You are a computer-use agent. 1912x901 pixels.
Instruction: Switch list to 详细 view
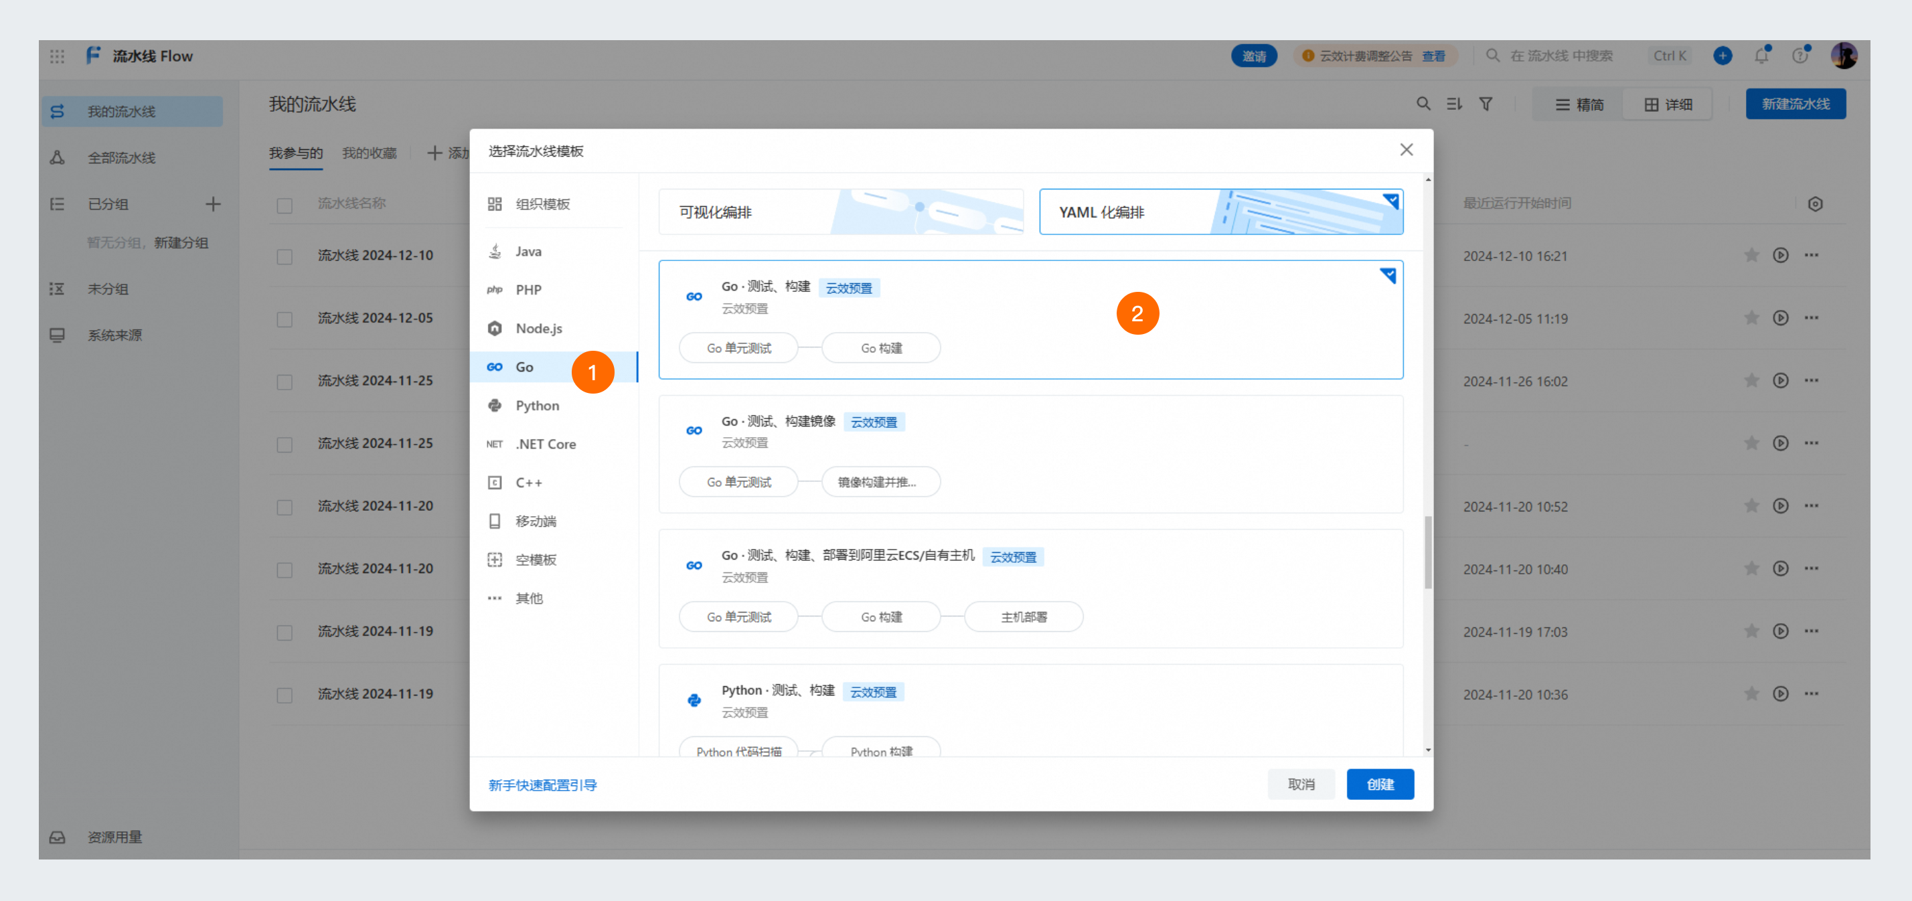1668,104
